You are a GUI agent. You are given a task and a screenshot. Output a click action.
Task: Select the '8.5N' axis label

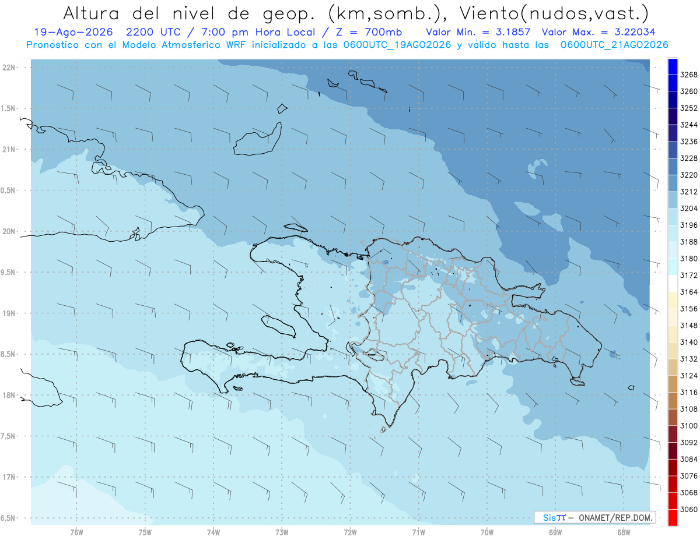[8, 355]
